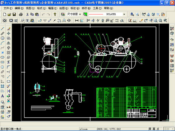Select the Circle drawing tool
Screen dimensions: 175x131
point(3,38)
